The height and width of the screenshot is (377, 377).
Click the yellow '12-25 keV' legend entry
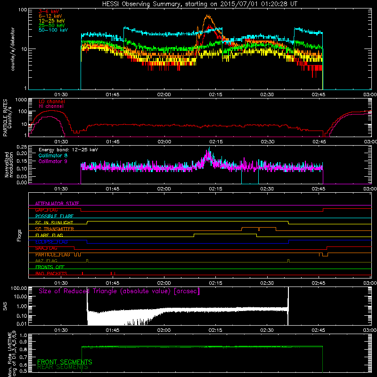click(52, 21)
